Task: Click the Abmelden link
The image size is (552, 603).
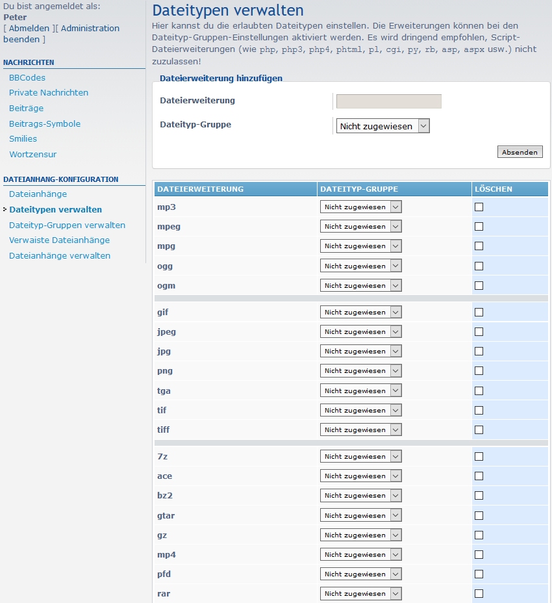Action: click(x=29, y=28)
